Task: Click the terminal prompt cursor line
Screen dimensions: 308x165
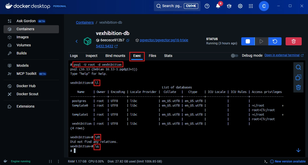Action: tap(73, 151)
